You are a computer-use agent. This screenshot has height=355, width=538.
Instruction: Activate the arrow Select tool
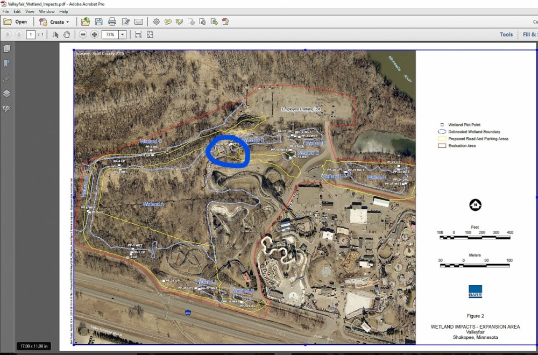pyautogui.click(x=55, y=34)
